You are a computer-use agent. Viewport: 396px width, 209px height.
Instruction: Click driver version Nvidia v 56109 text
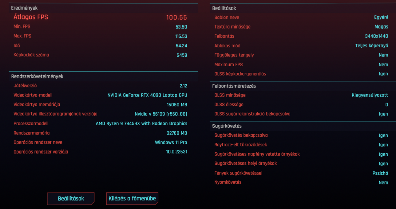point(161,114)
